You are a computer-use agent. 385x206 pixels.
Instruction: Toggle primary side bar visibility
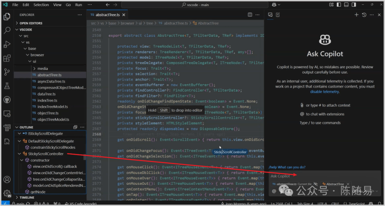click(x=339, y=5)
